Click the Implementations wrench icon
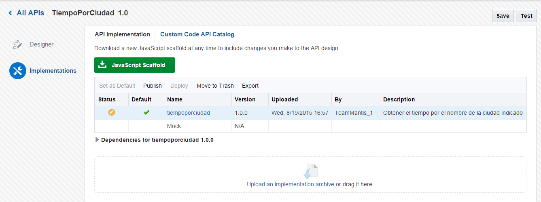Image resolution: width=541 pixels, height=202 pixels. pos(17,71)
